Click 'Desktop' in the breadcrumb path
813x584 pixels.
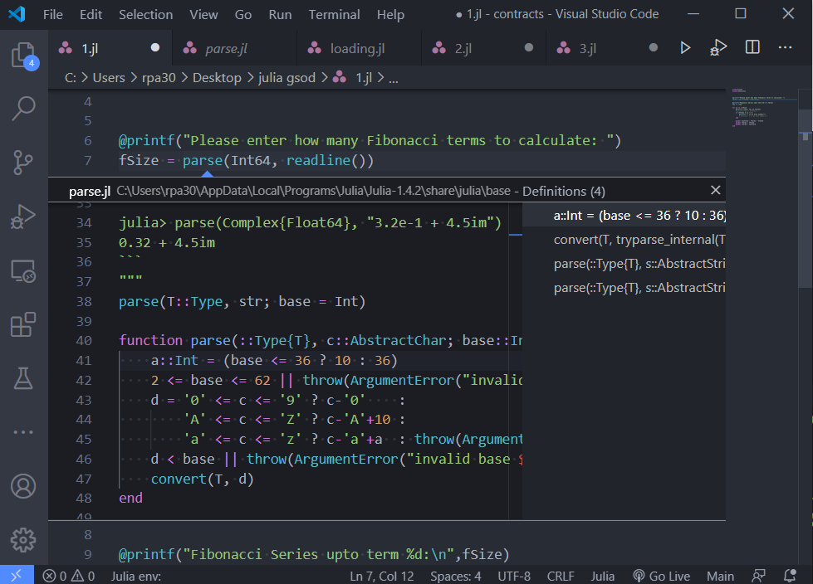(217, 78)
